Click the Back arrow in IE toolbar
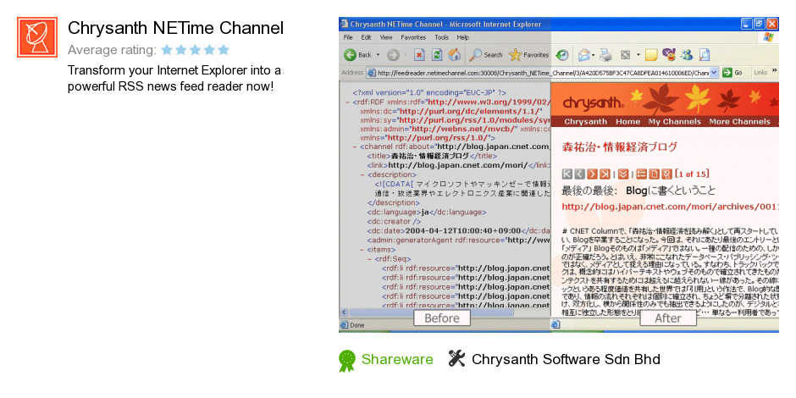Screen dimensions: 796x398 tap(351, 55)
